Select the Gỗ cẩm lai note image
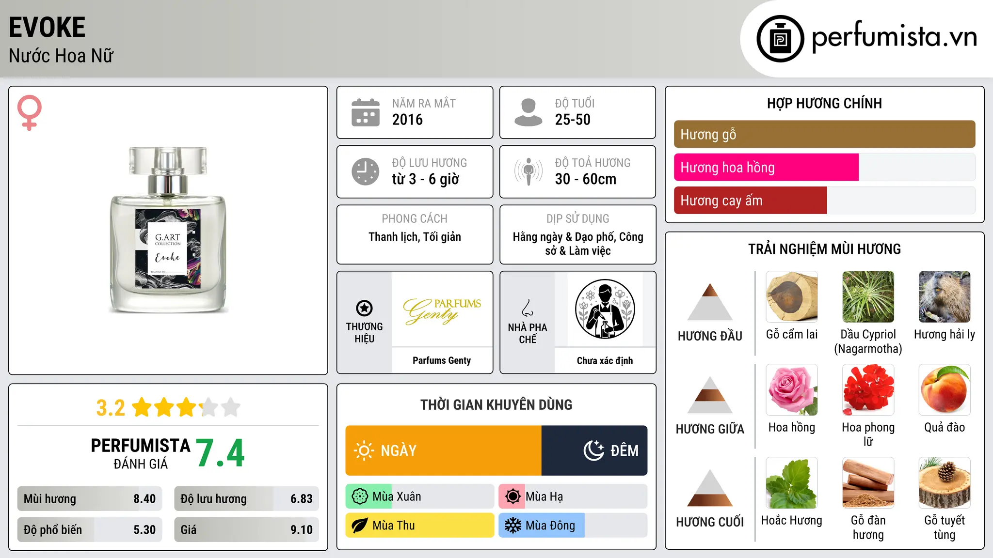This screenshot has width=993, height=558. (792, 297)
